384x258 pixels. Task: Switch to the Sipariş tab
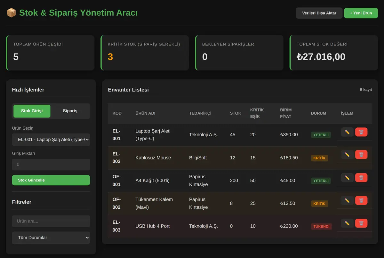point(70,111)
